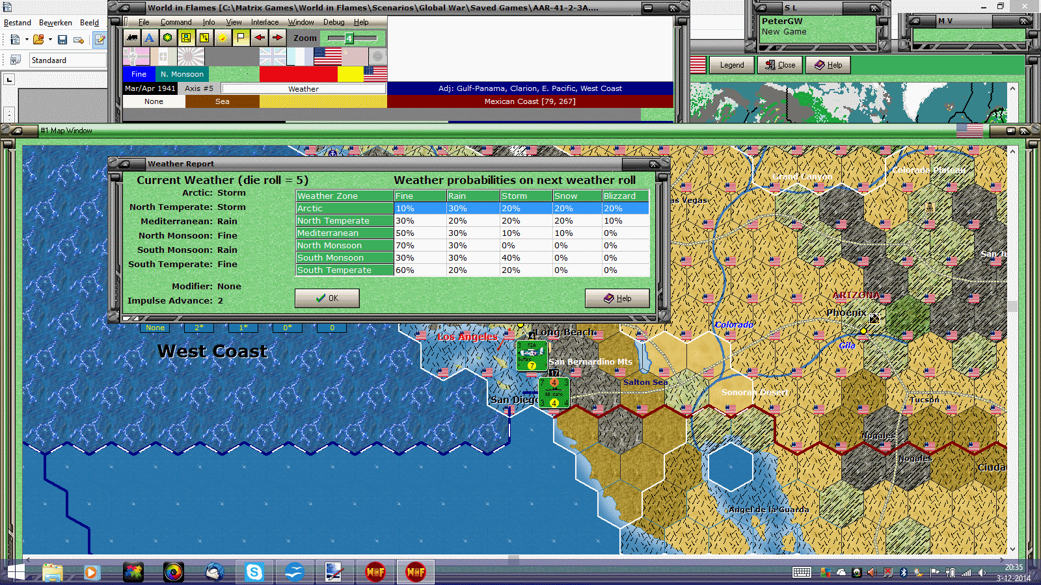Click the grey round emblem after the flags

(378, 57)
